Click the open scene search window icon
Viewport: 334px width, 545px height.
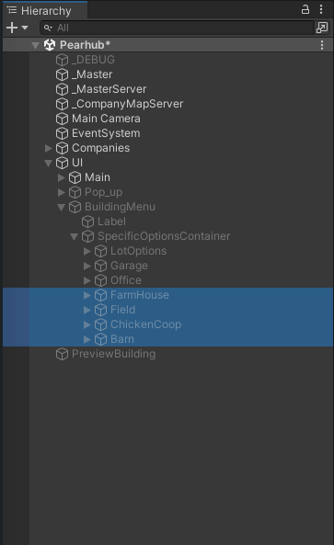tap(322, 28)
